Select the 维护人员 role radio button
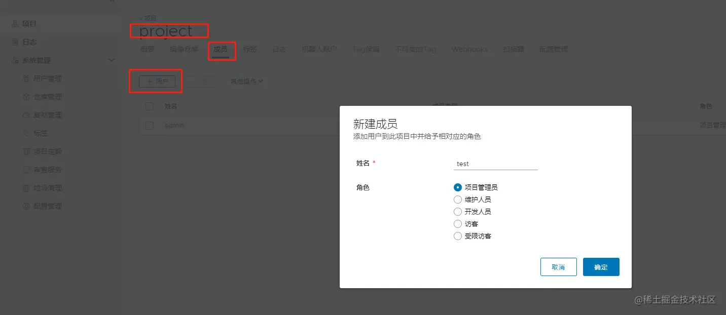726x315 pixels. (458, 200)
